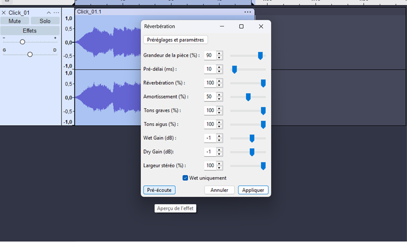
Task: Click Pré-écoute to preview the reverb
Action: 159,190
